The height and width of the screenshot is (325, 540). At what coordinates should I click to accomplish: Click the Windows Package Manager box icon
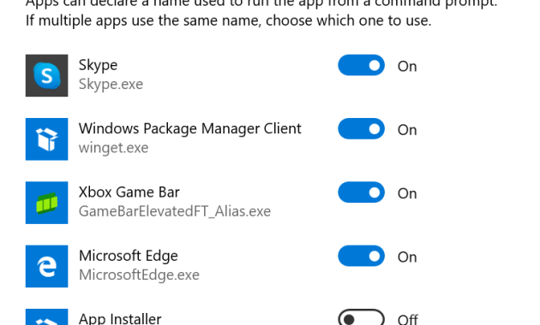tap(46, 139)
